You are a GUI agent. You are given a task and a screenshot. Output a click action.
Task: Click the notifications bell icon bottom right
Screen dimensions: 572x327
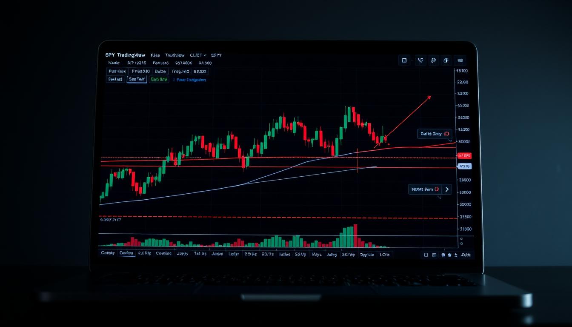pyautogui.click(x=450, y=255)
